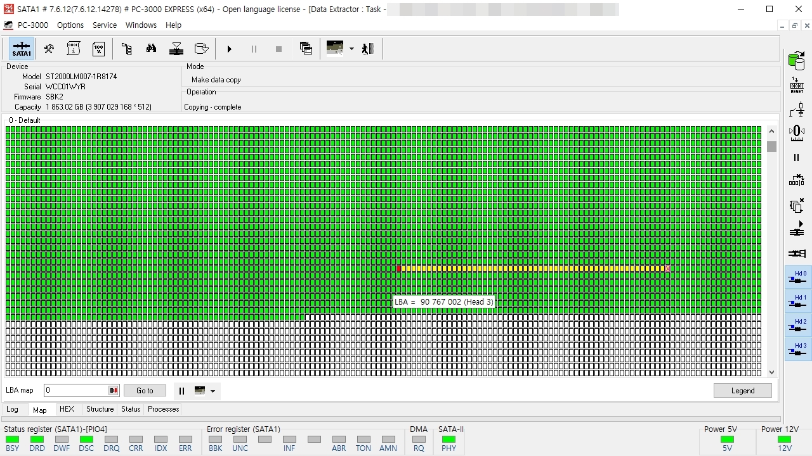Viewport: 812px width, 456px height.
Task: Start the task with the play button
Action: point(230,49)
